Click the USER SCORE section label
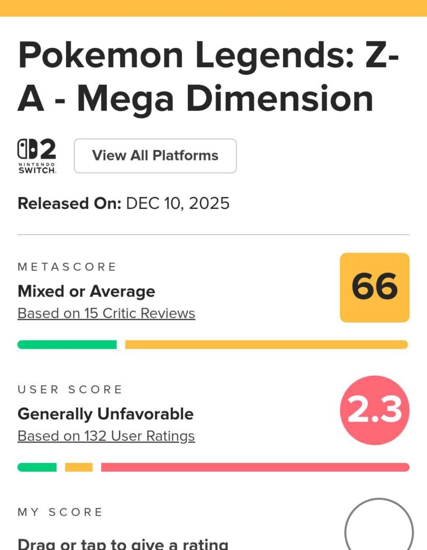The width and height of the screenshot is (427, 550). pyautogui.click(x=70, y=389)
